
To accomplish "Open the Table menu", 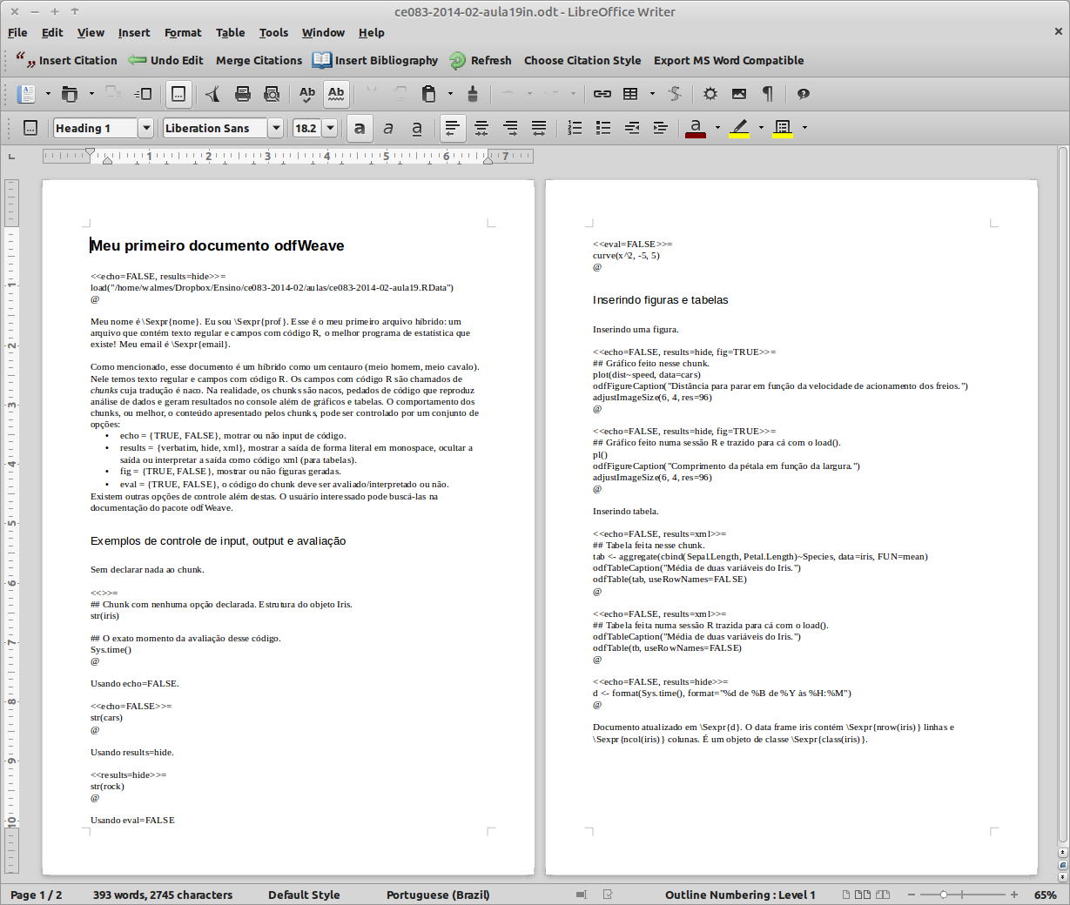I will [x=231, y=33].
